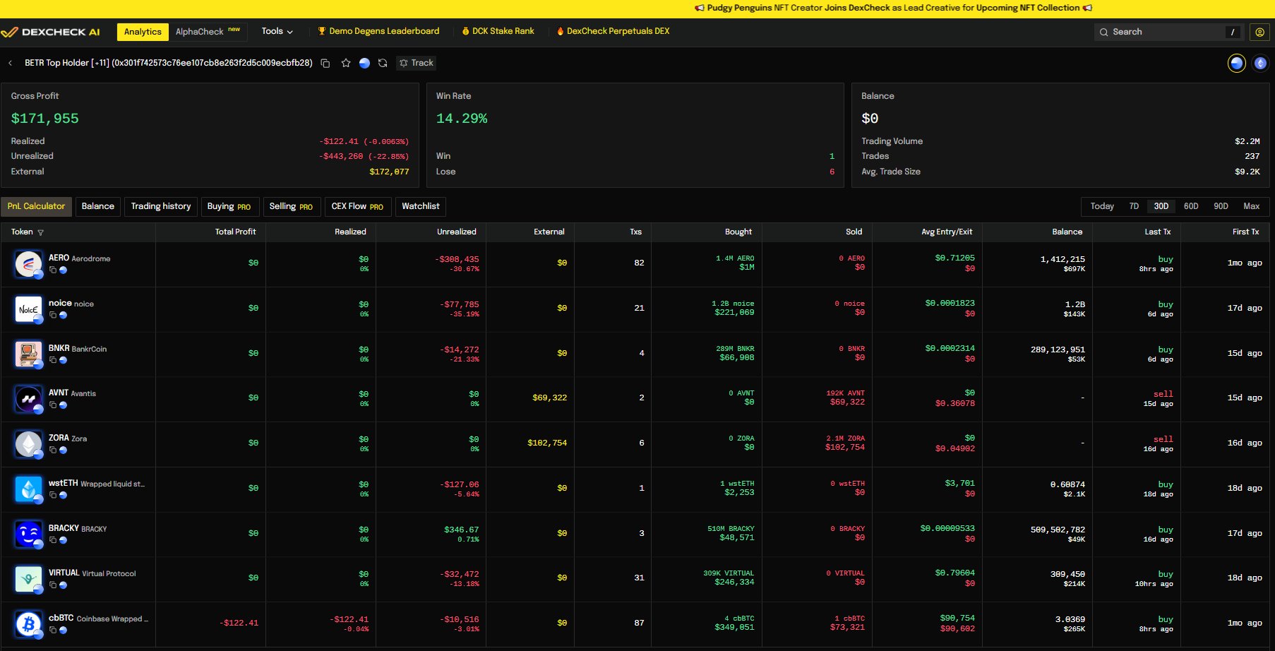Select the Base chain toggle at top right

(1237, 64)
